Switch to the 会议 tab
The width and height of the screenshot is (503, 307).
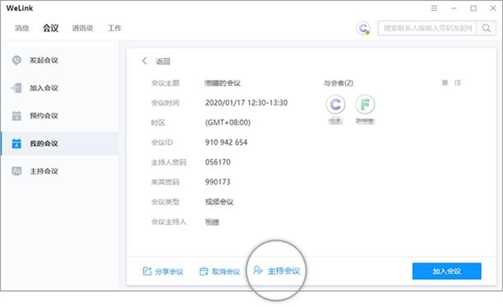point(51,28)
